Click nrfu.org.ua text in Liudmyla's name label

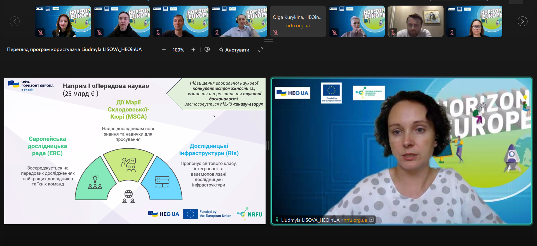[x=355, y=220]
